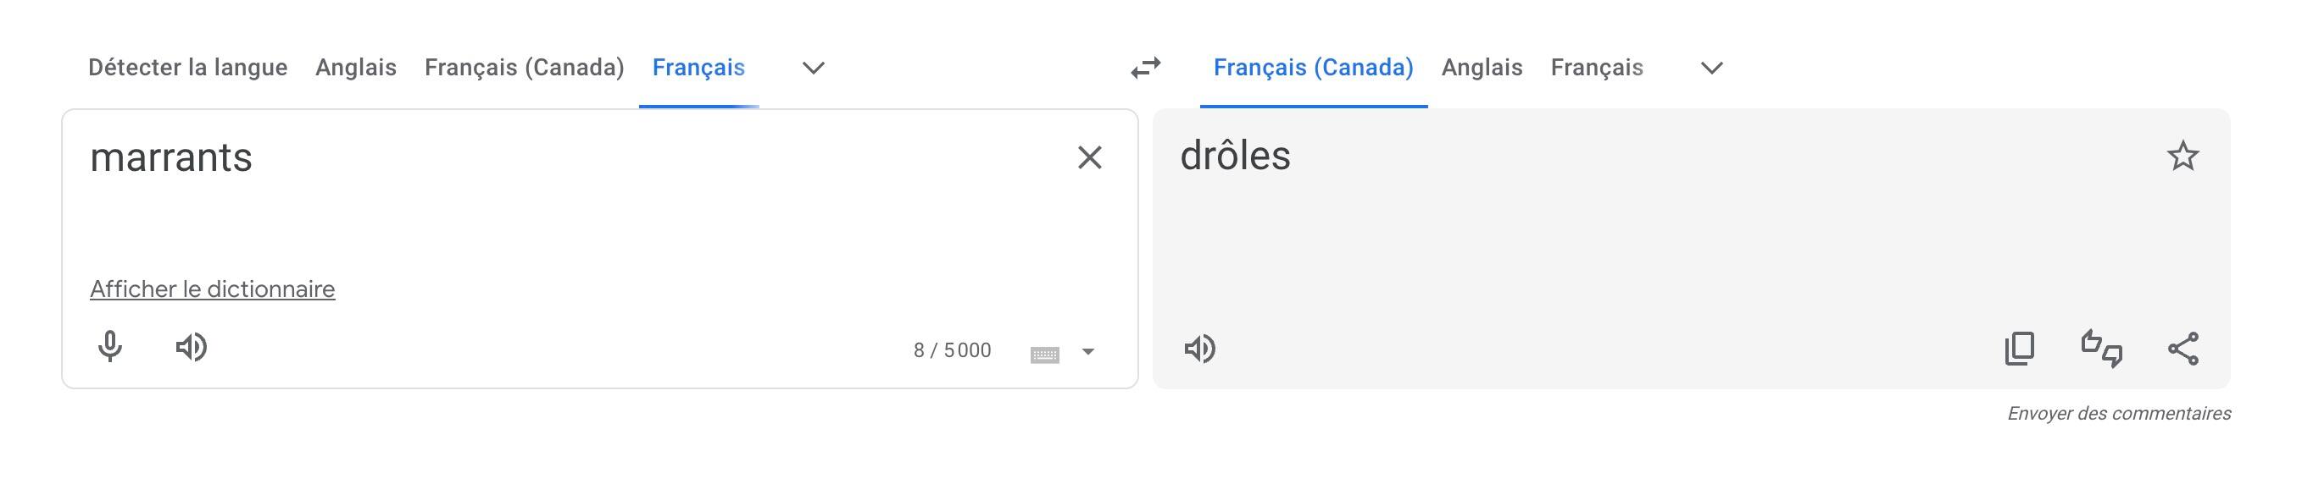Clear the source text field
The height and width of the screenshot is (484, 2302).
[x=1089, y=157]
